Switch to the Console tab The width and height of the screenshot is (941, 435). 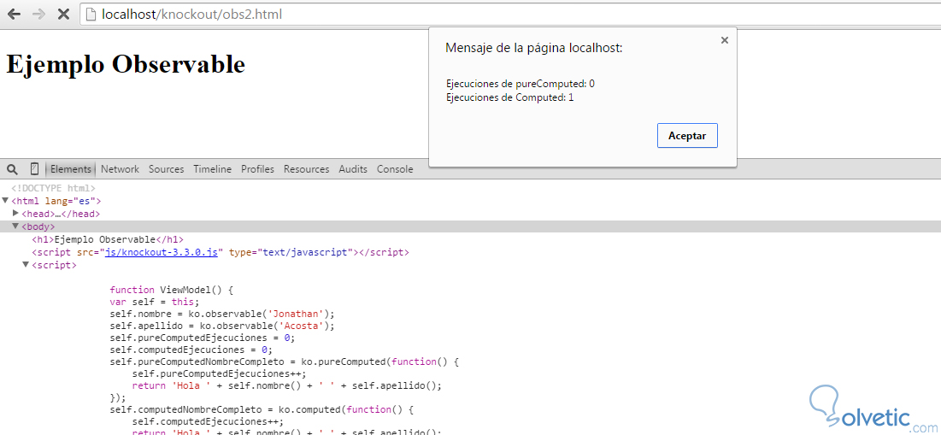point(395,169)
